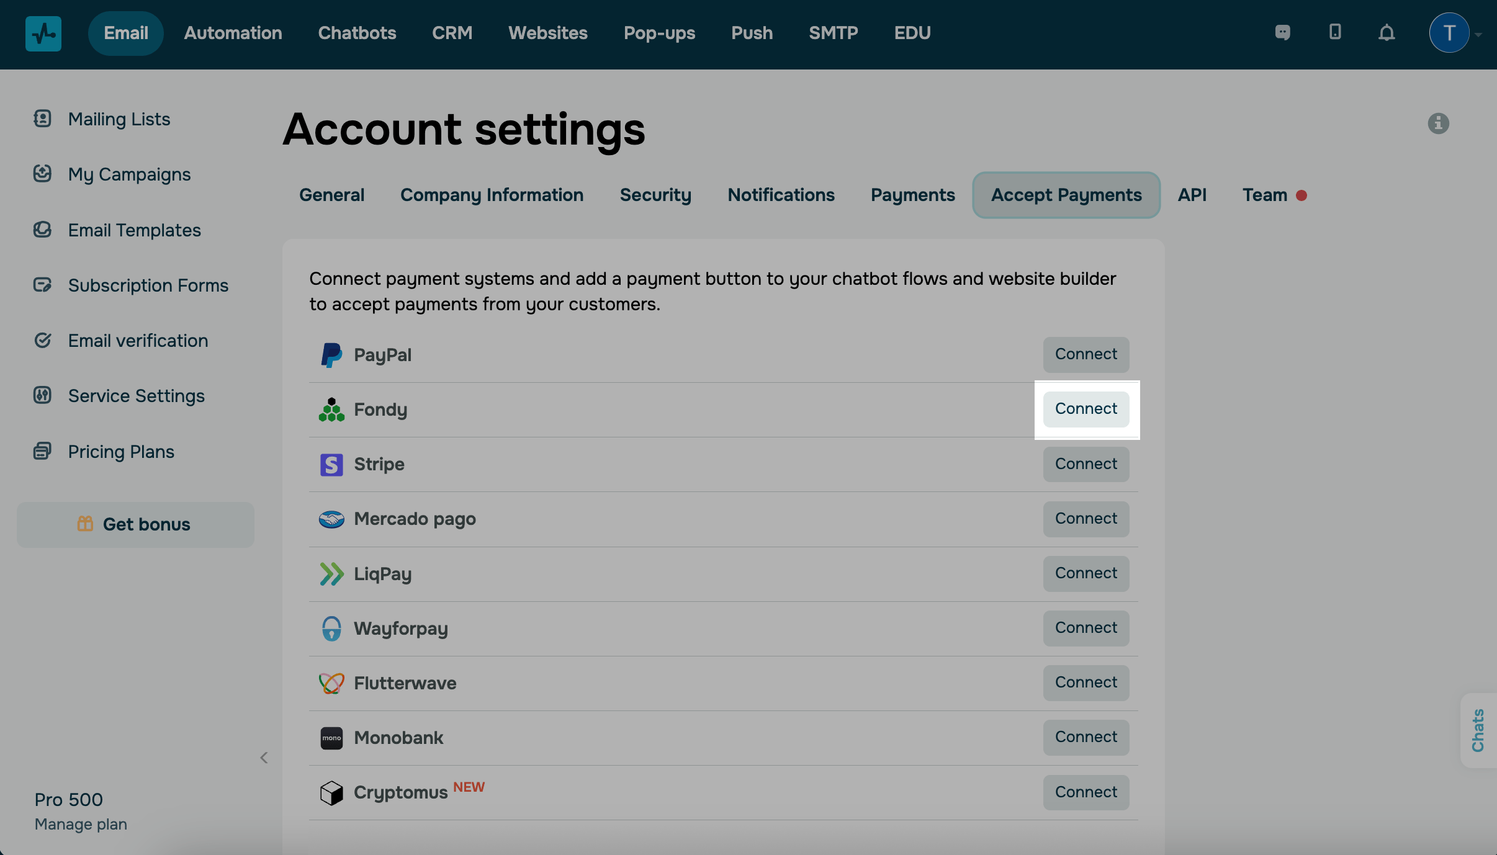Open the SMTP section
Viewport: 1497px width, 855px height.
834,33
